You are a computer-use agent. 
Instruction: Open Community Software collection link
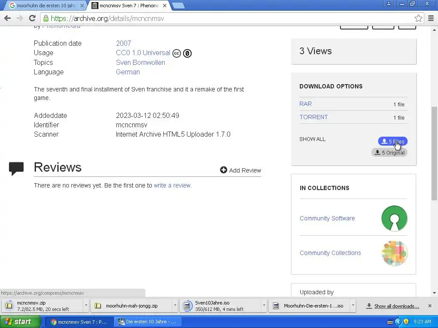[x=327, y=218]
